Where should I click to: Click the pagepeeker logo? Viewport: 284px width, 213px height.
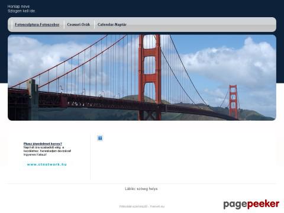[x=251, y=204]
